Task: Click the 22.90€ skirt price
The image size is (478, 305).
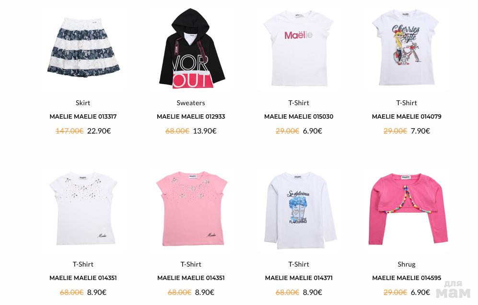Action: coord(99,131)
